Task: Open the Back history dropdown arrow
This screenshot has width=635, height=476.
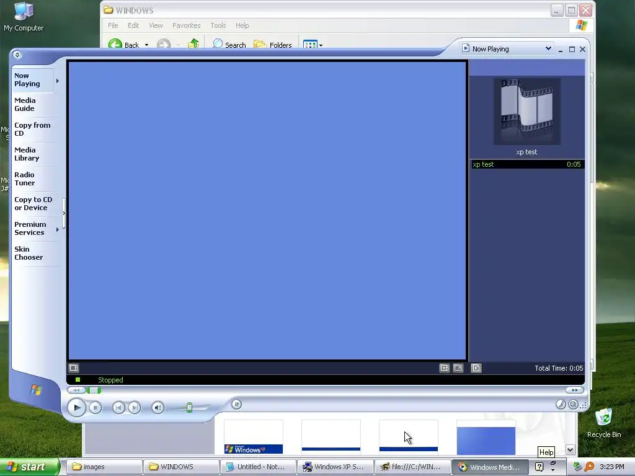Action: pos(146,45)
